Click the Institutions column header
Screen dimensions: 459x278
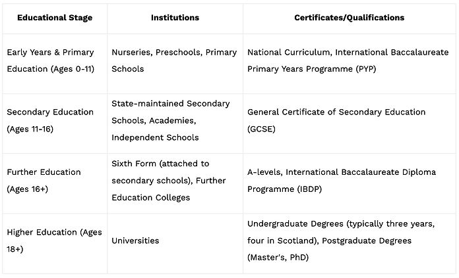click(x=175, y=18)
